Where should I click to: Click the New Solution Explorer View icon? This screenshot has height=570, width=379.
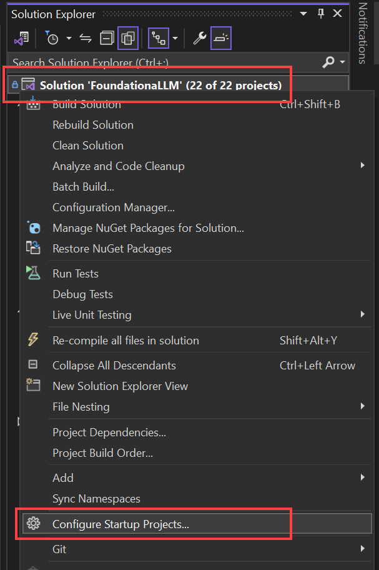click(x=33, y=385)
